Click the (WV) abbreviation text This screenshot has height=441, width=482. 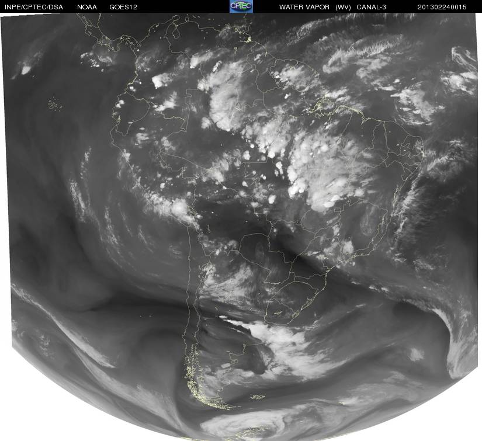(x=343, y=7)
